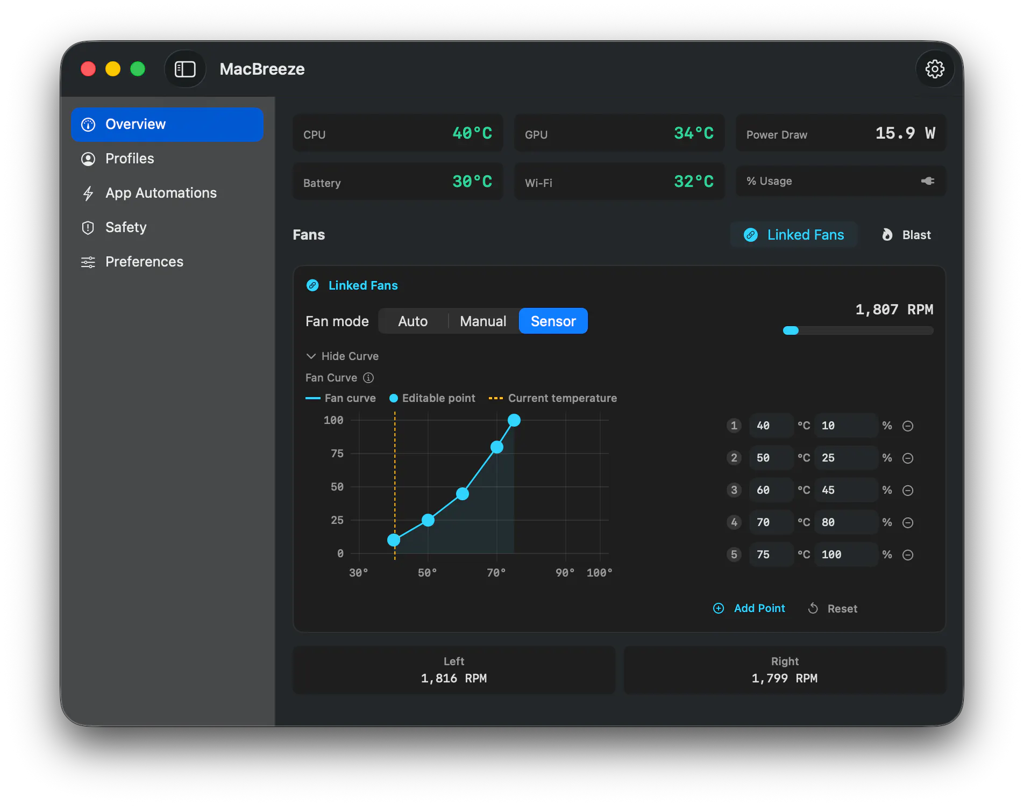Screen dimensions: 1024x806
Task: Click the App Automations lightning icon
Action: (88, 193)
